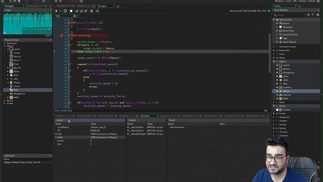Remove the red breakpoint on line 16
323x182 pixels.
point(62,35)
